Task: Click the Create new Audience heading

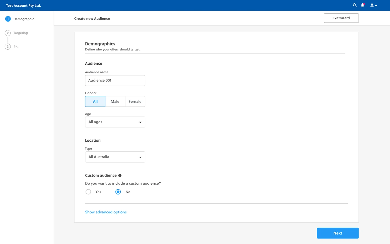Action: tap(92, 19)
